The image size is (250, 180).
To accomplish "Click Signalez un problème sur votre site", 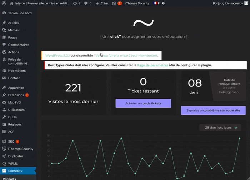I will tap(213, 110).
